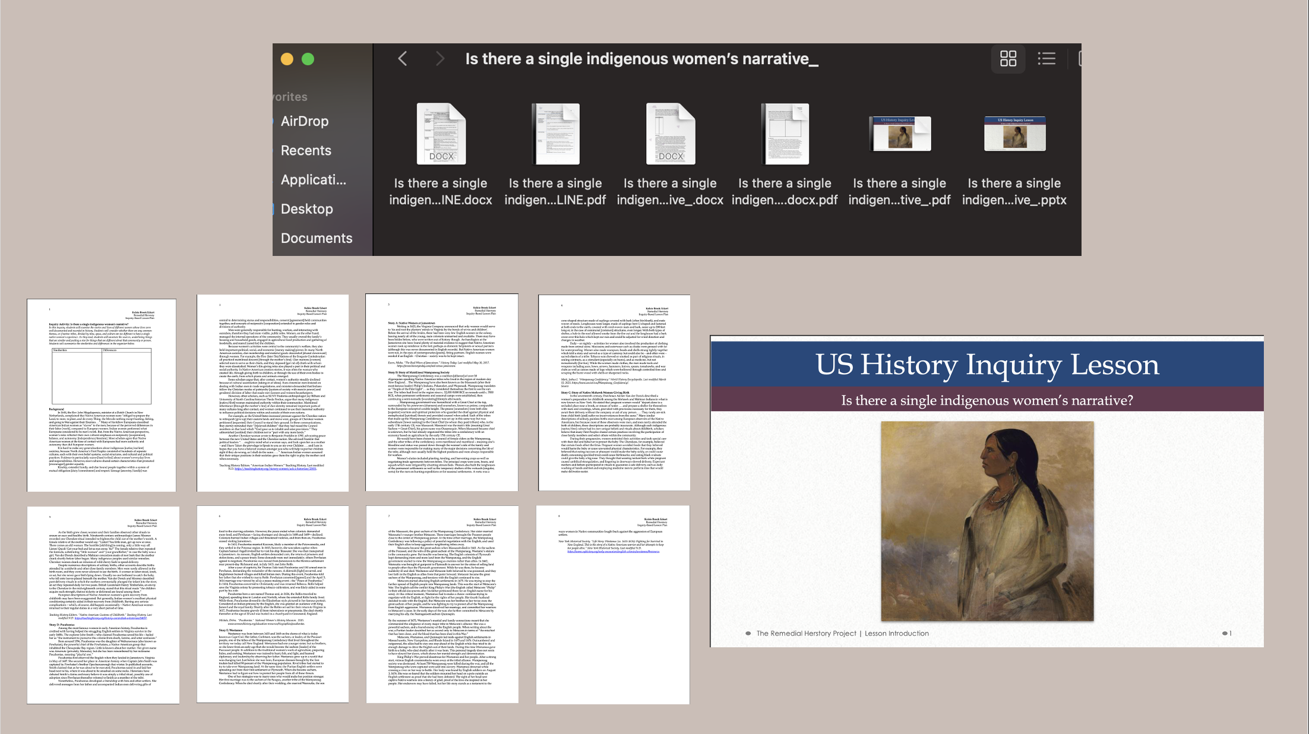Click the page 2 document thumbnail
Image resolution: width=1309 pixels, height=734 pixels.
(273, 393)
